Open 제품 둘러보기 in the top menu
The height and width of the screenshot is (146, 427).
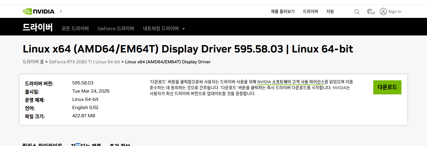pyautogui.click(x=283, y=12)
